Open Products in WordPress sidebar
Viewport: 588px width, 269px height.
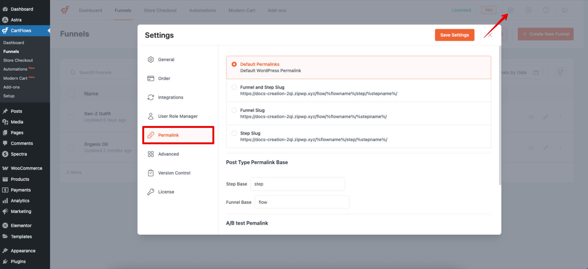coord(20,179)
